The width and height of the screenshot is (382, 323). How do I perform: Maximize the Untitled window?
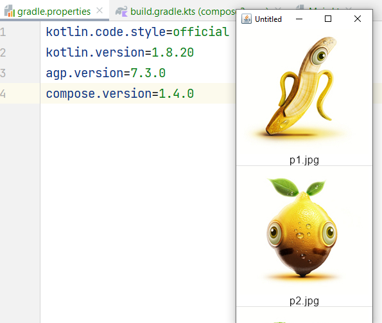coord(328,19)
